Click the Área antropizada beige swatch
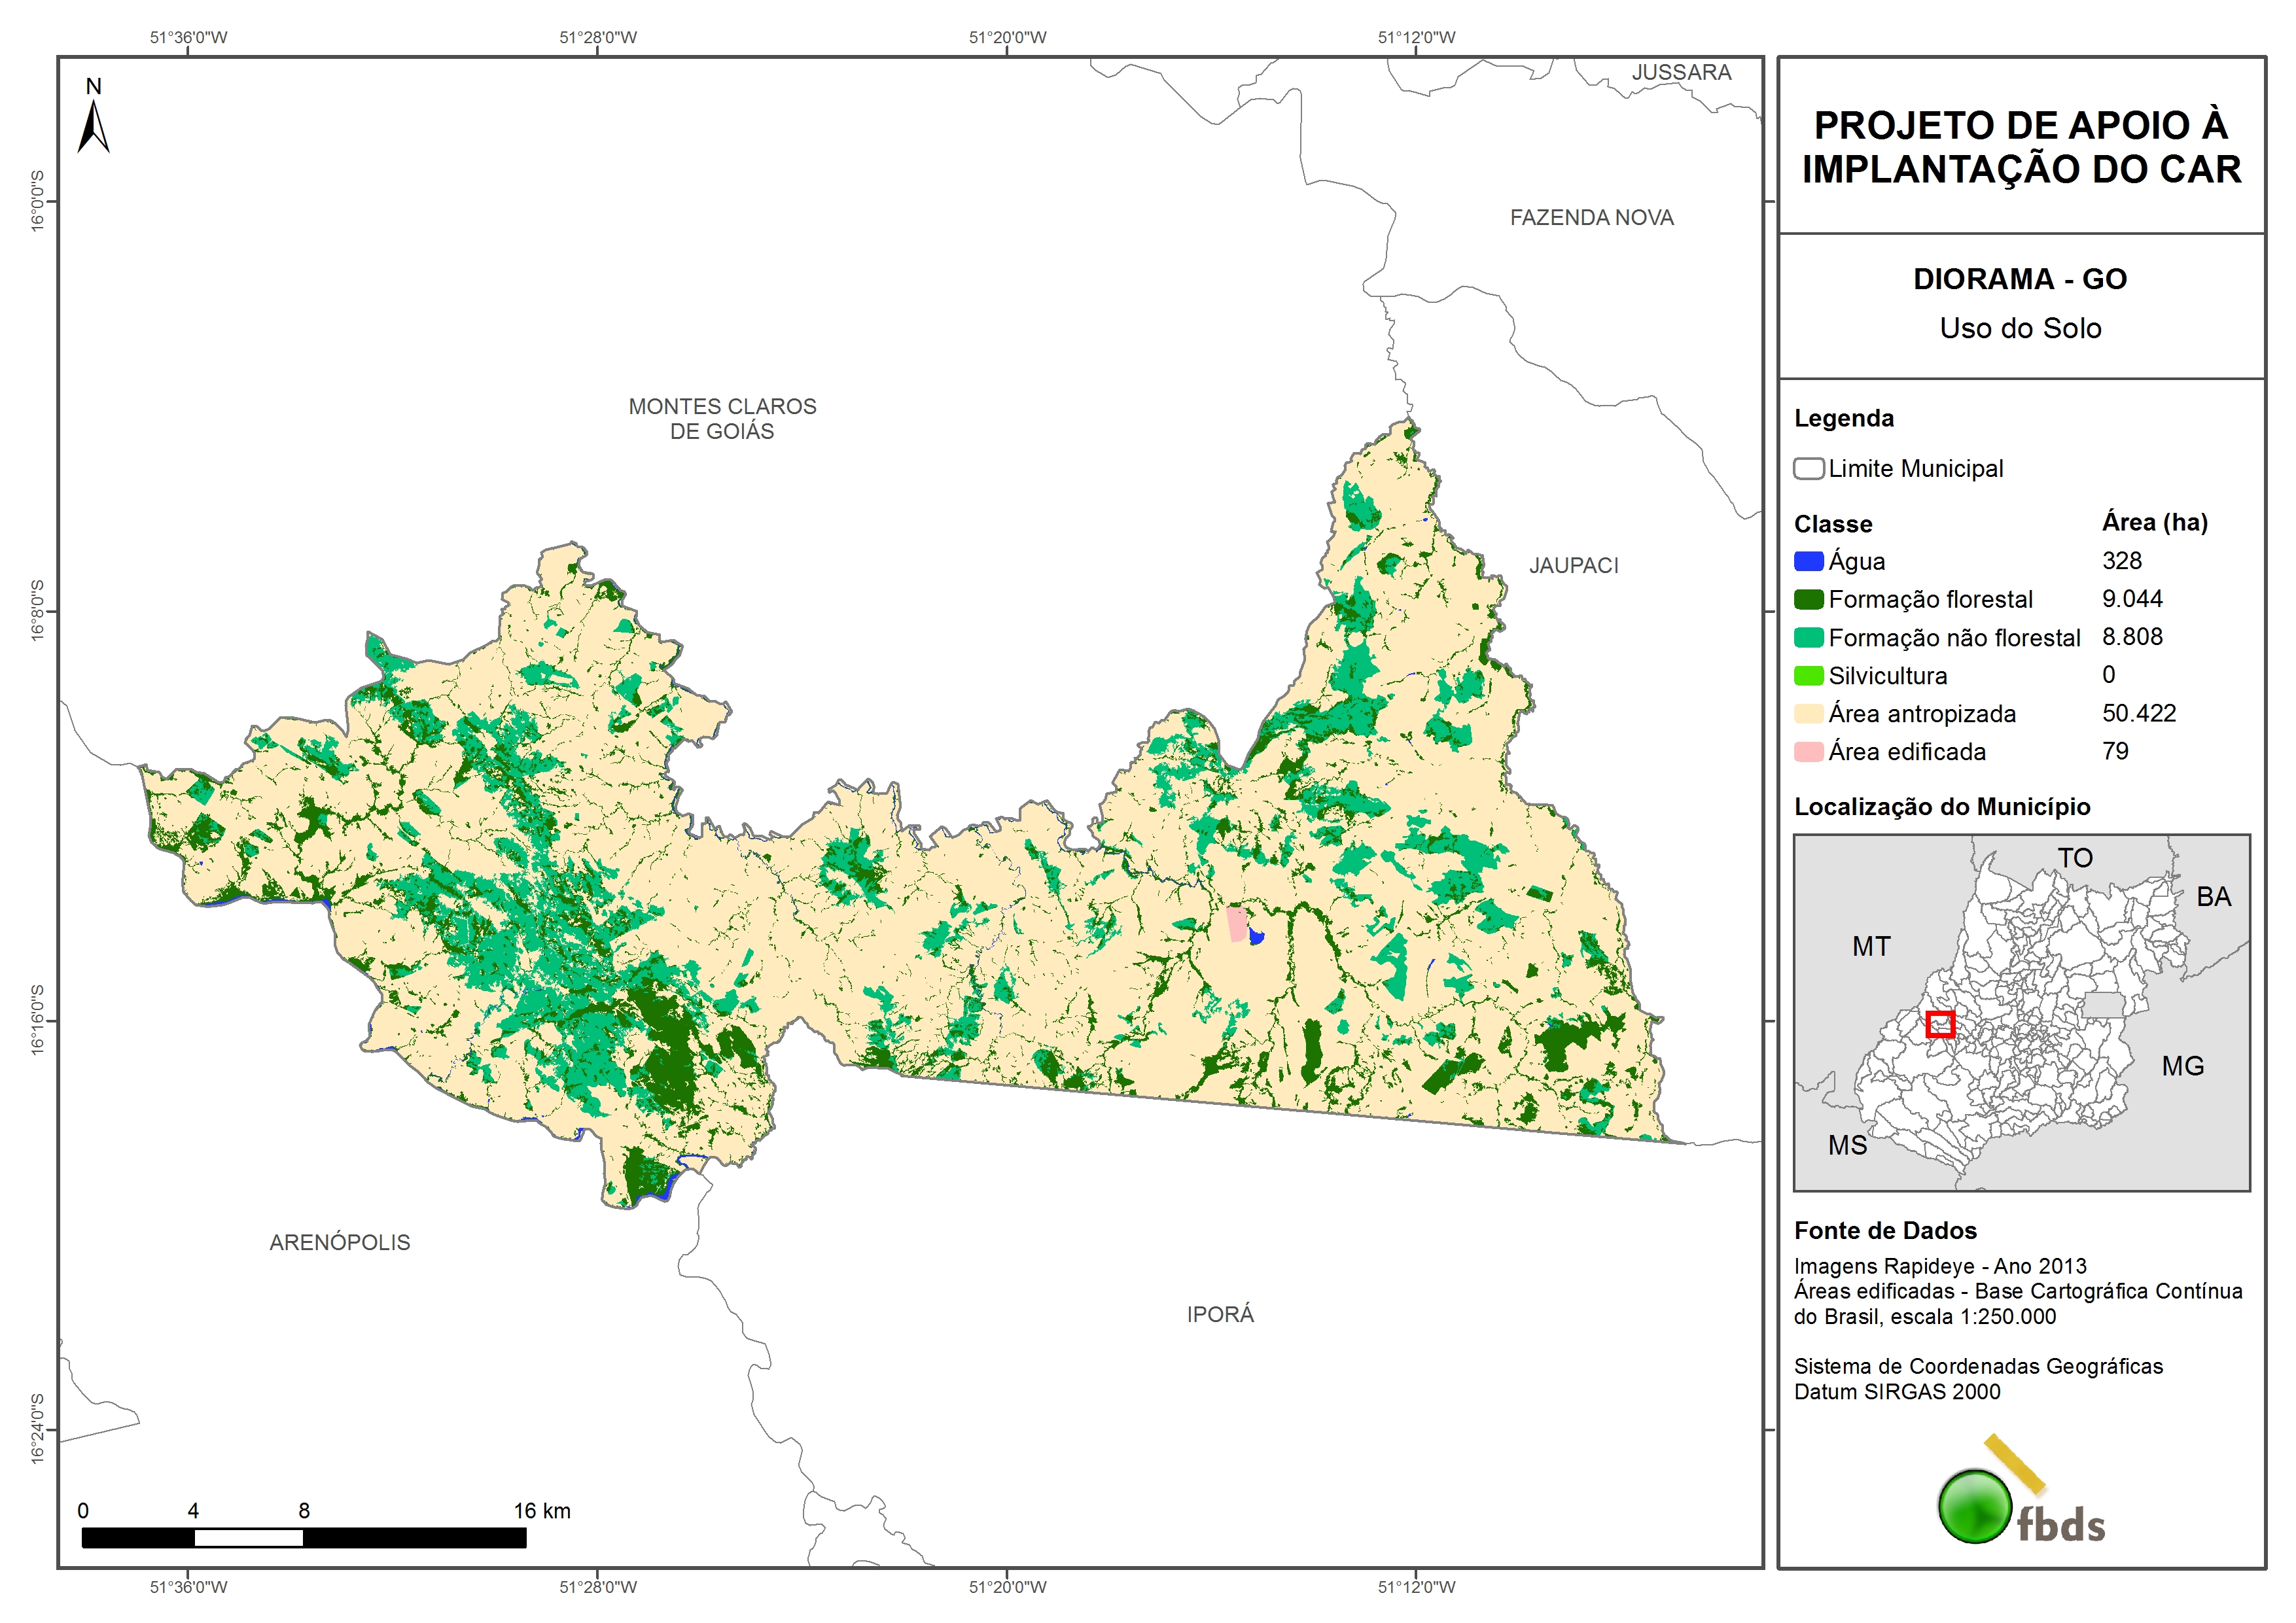This screenshot has width=2296, height=1623. pos(1808,714)
